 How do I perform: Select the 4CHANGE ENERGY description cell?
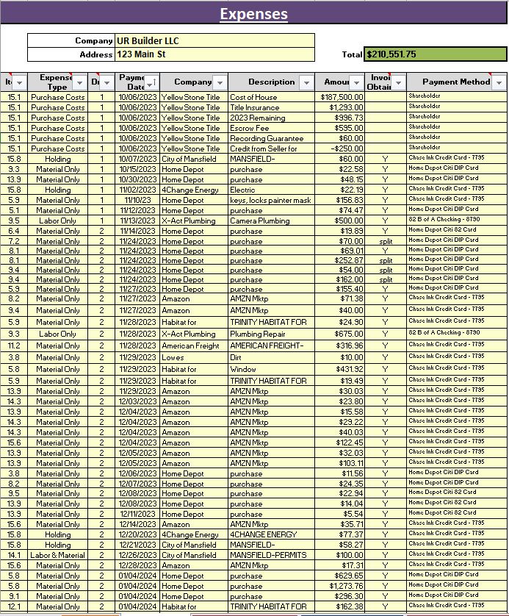tap(271, 534)
